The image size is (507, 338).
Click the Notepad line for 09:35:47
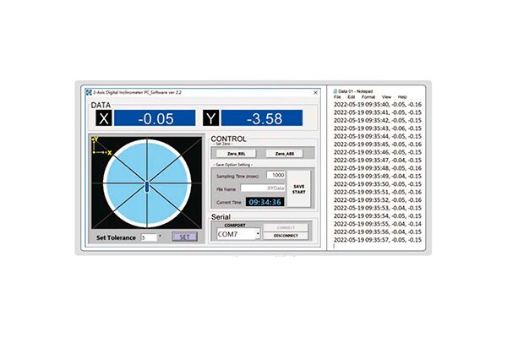pyautogui.click(x=378, y=160)
